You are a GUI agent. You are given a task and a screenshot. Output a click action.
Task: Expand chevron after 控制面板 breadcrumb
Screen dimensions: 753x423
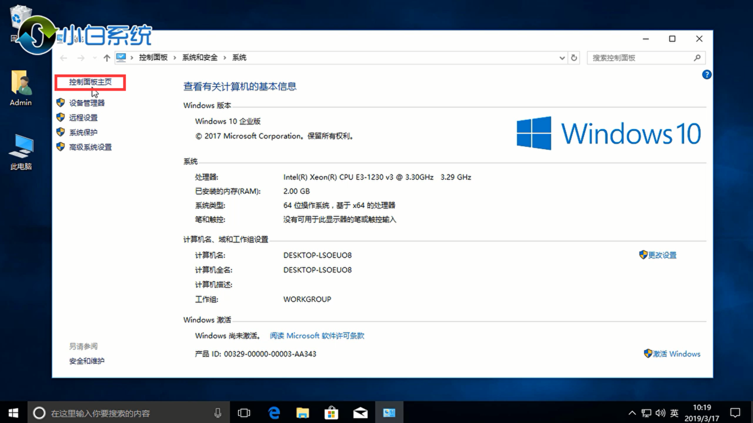pyautogui.click(x=175, y=58)
